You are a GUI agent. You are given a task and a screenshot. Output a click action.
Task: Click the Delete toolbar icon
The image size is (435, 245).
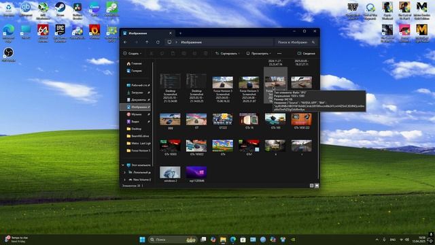(x=205, y=53)
